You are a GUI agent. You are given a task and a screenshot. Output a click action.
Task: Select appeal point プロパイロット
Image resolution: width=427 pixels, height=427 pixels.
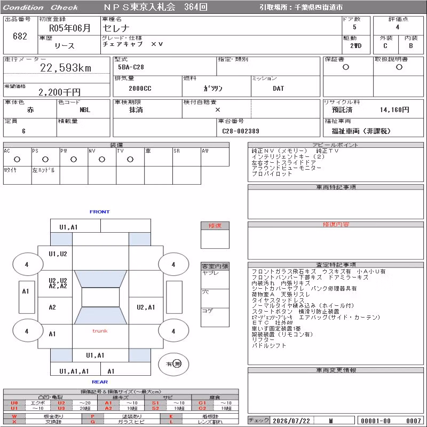point(272,174)
